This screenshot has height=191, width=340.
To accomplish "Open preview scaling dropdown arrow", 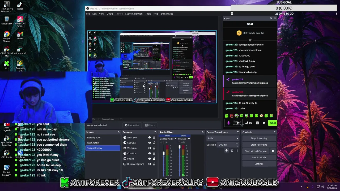I will tap(121, 119).
